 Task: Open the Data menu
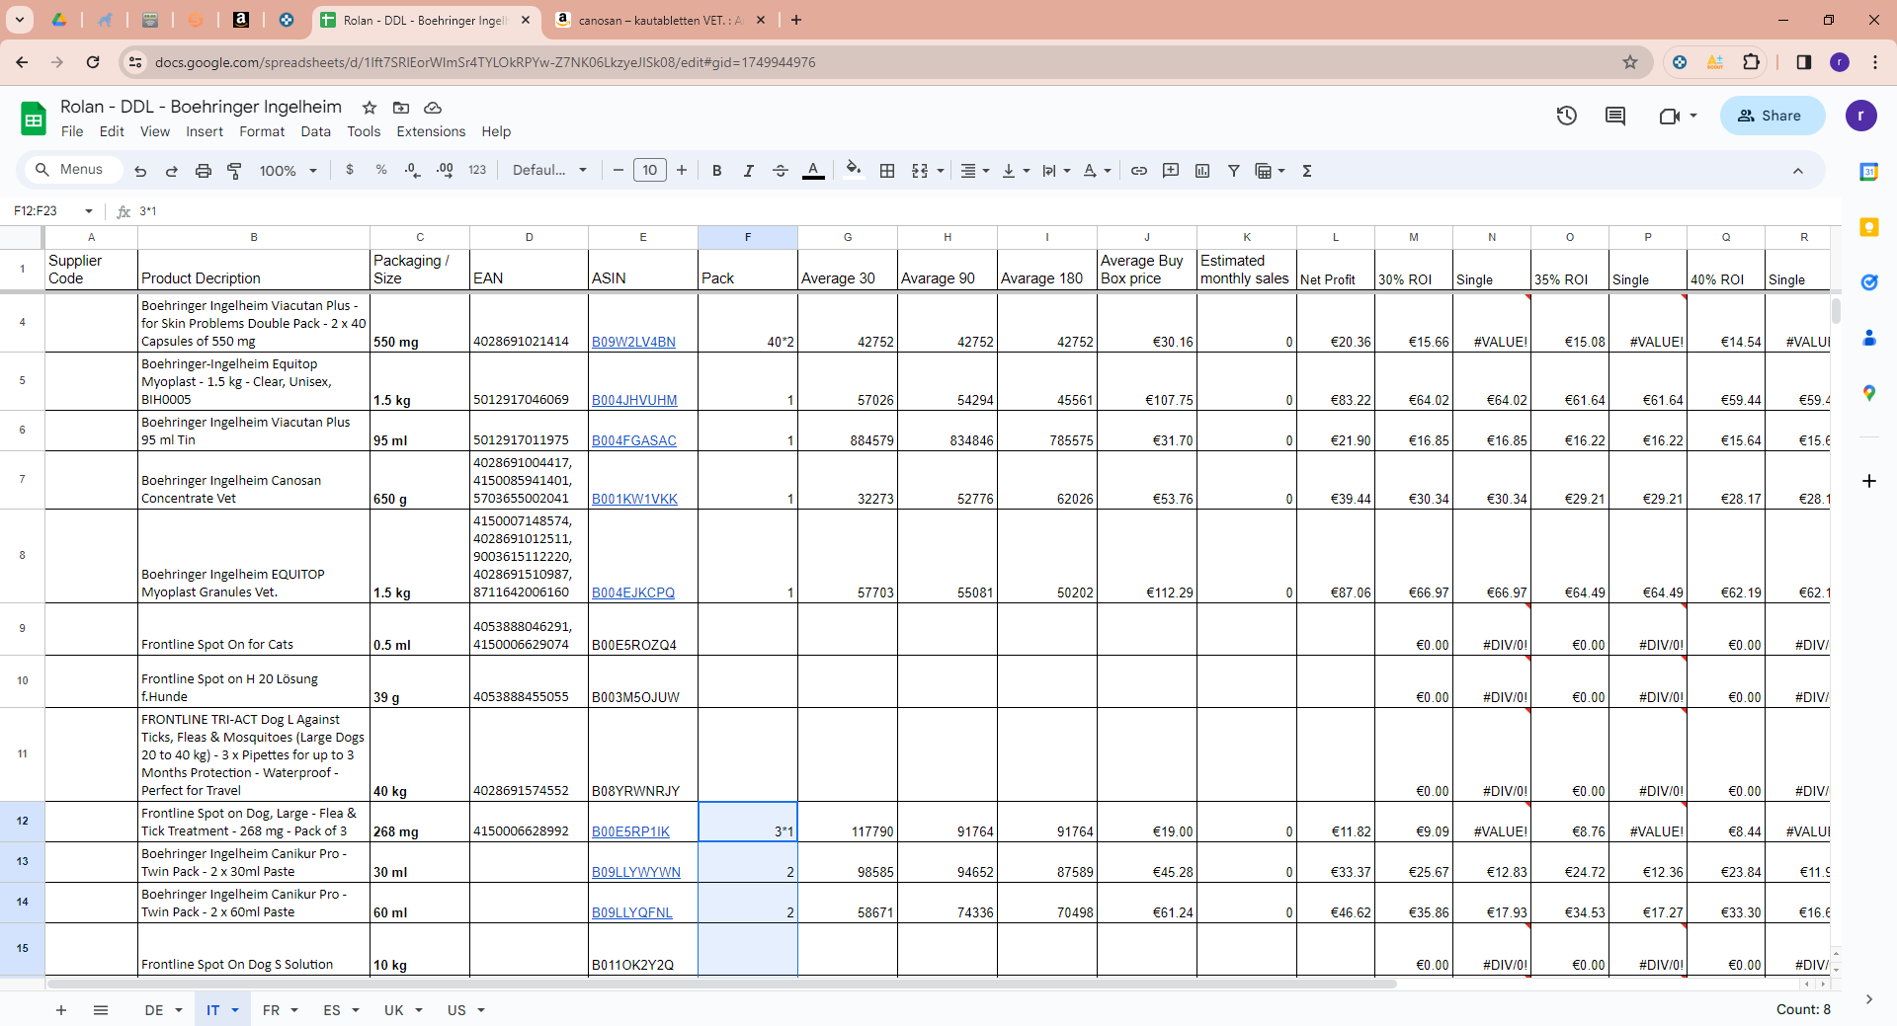tap(316, 131)
